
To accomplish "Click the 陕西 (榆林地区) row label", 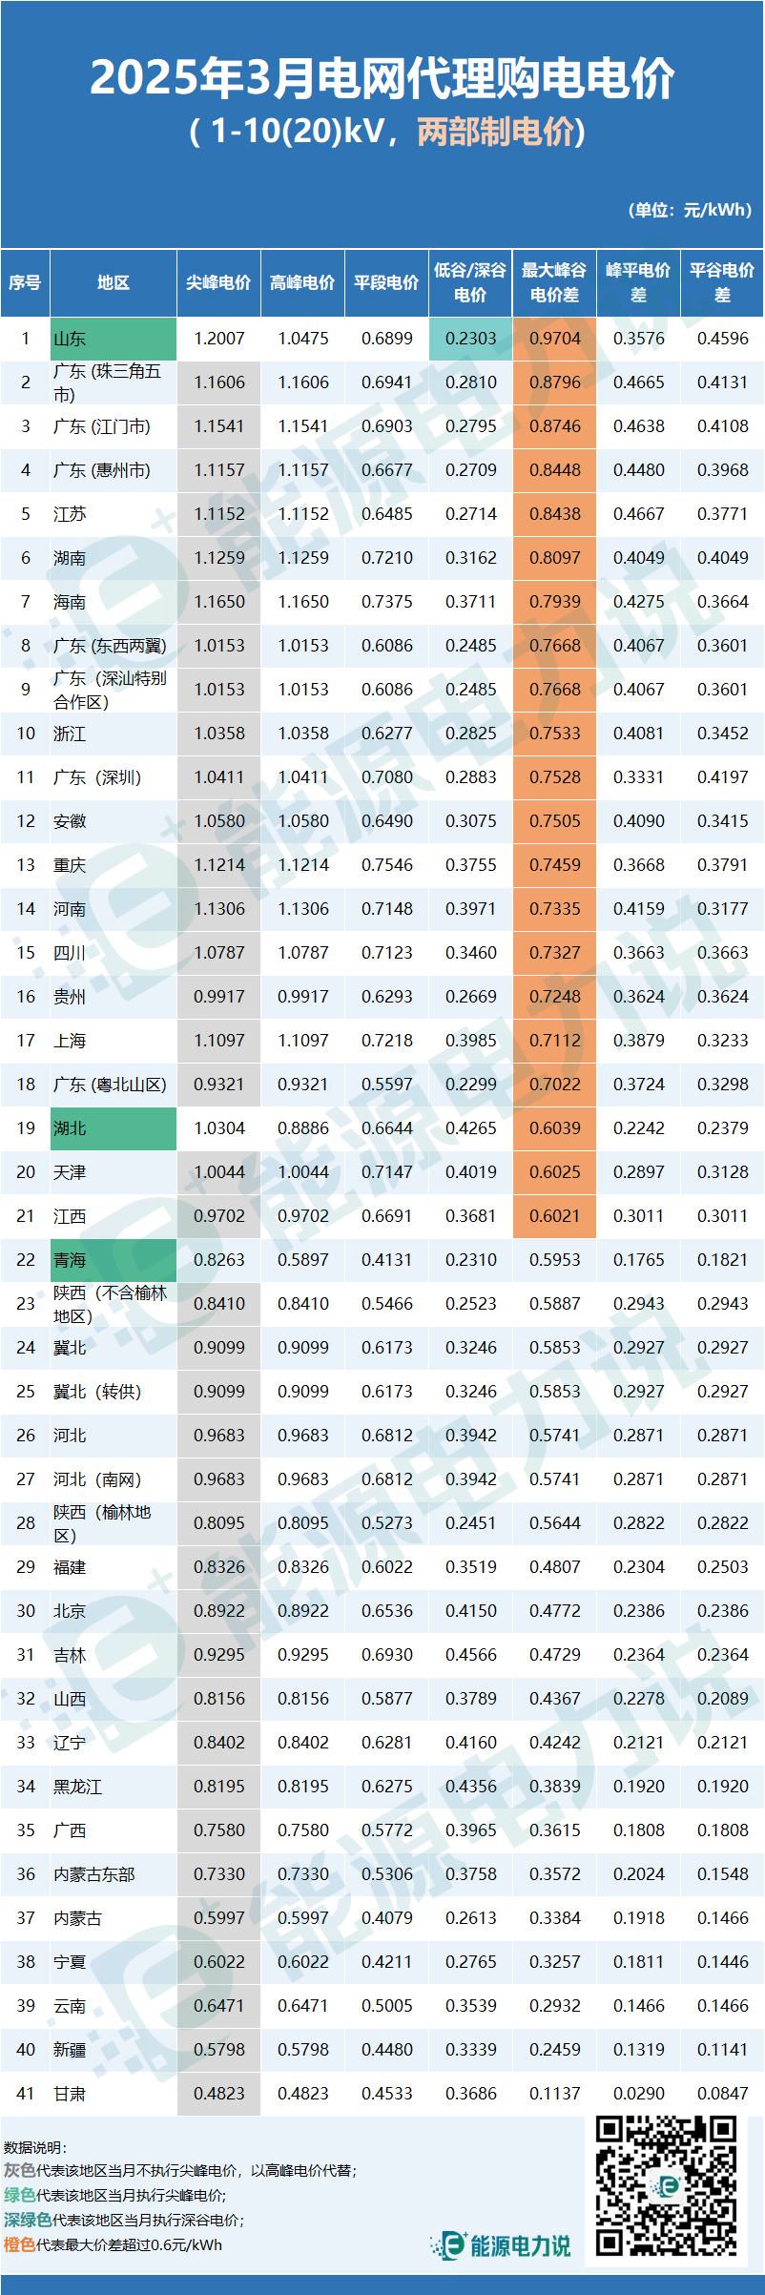I will [102, 1523].
